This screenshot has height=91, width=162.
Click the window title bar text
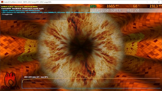[x=28, y=2]
